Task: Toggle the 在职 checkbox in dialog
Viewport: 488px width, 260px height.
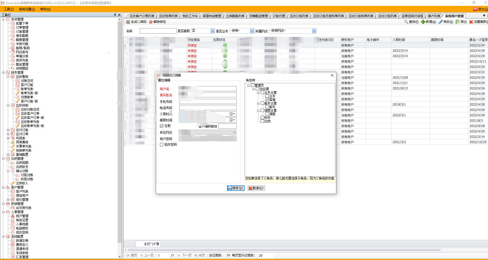Action: tap(162, 126)
